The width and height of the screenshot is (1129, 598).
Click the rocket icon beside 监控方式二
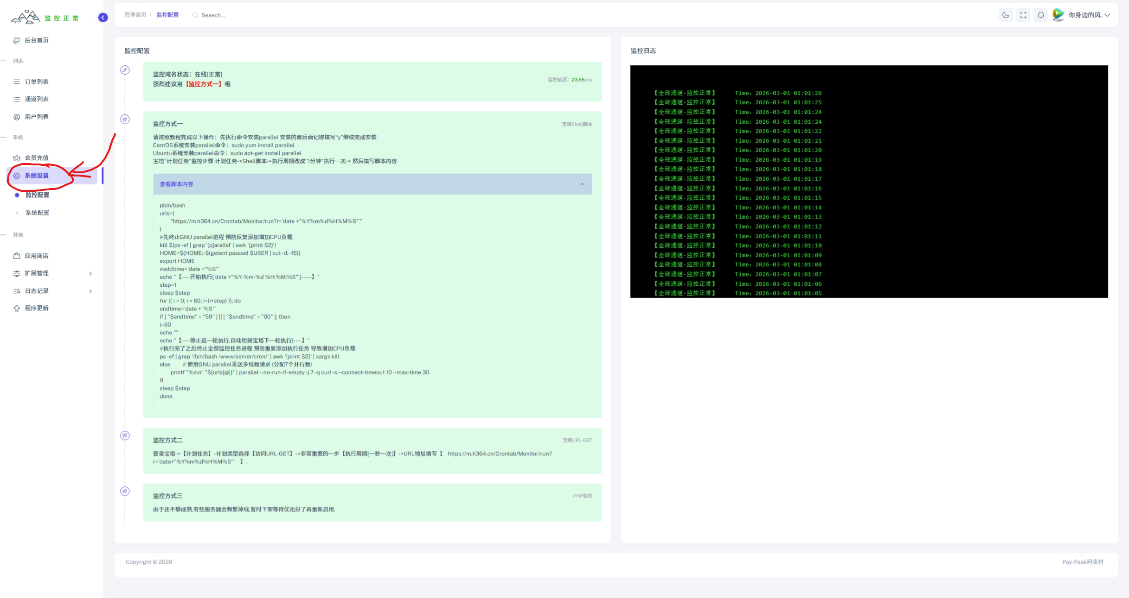[x=125, y=435]
